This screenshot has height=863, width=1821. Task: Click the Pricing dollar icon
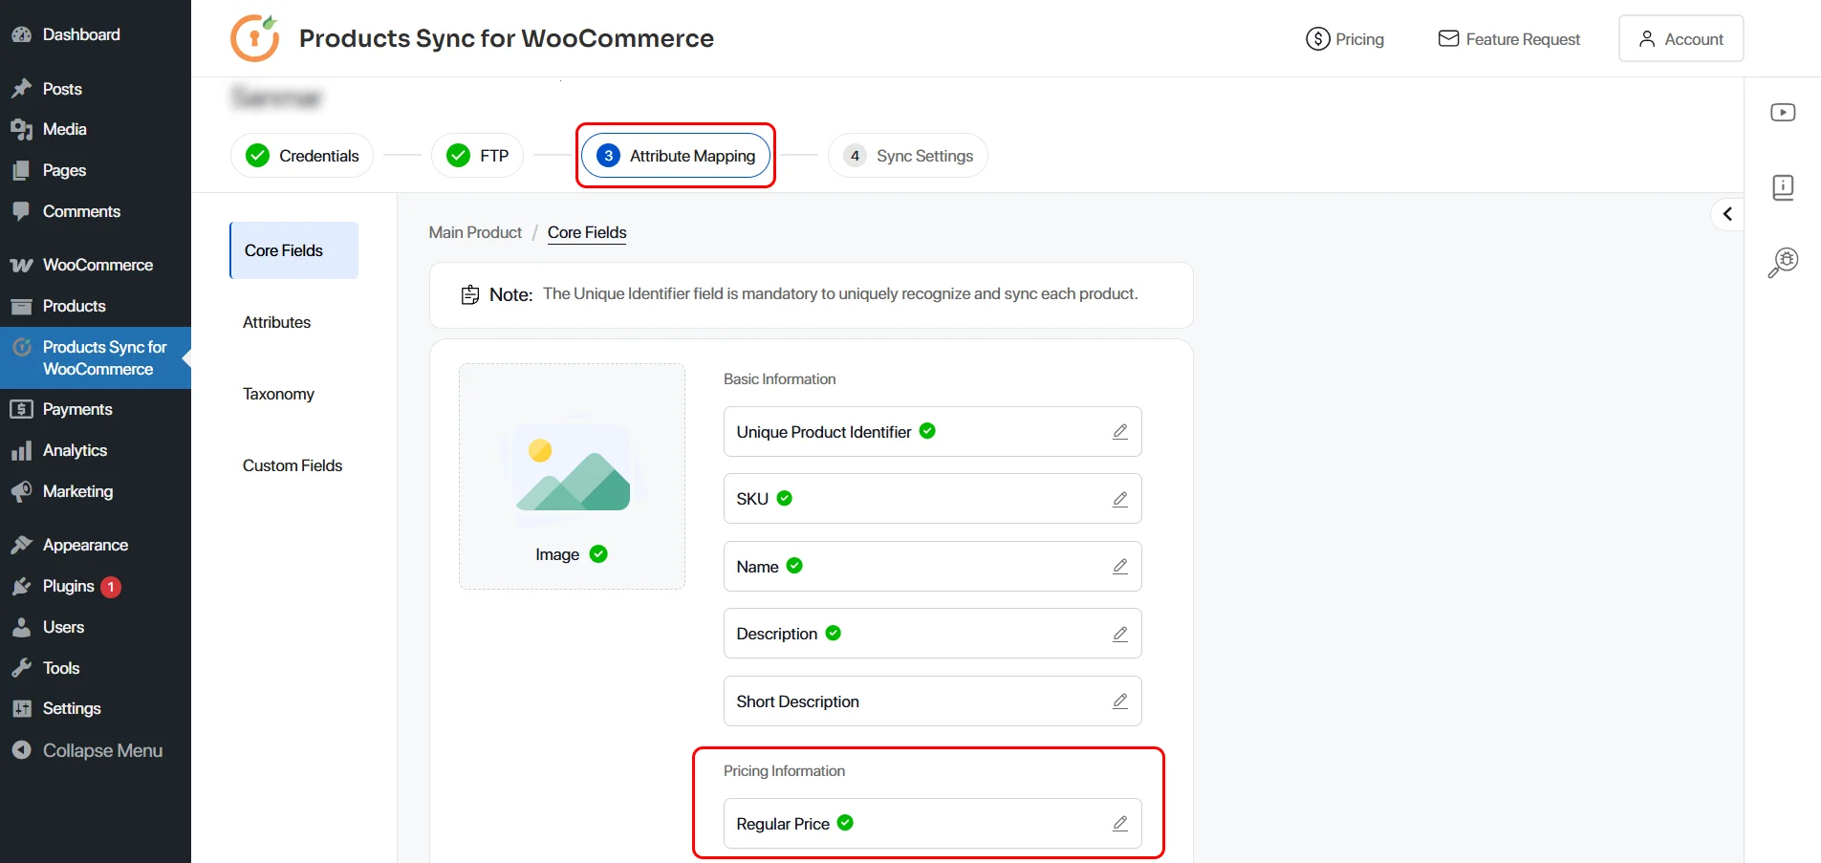[1316, 39]
